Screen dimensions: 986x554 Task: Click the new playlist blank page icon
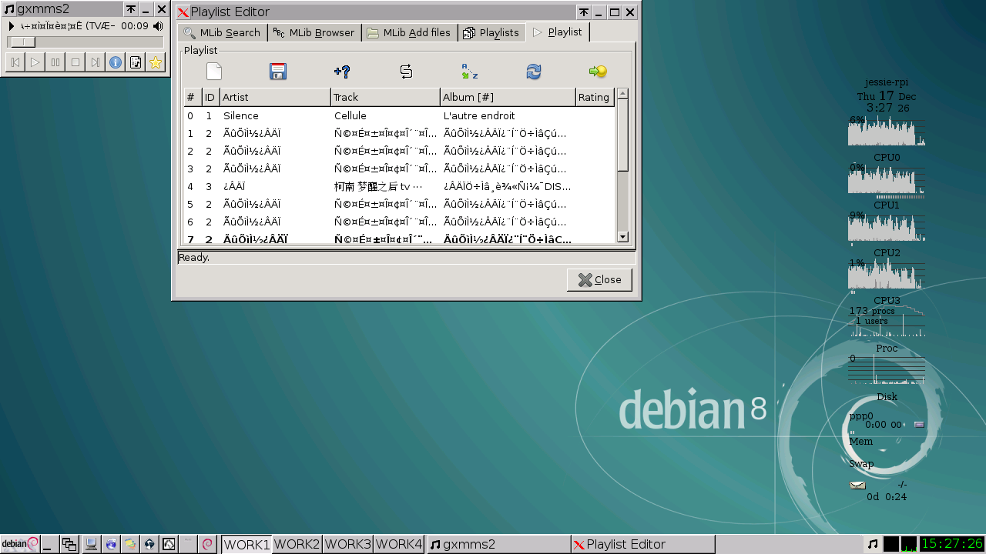click(x=214, y=72)
